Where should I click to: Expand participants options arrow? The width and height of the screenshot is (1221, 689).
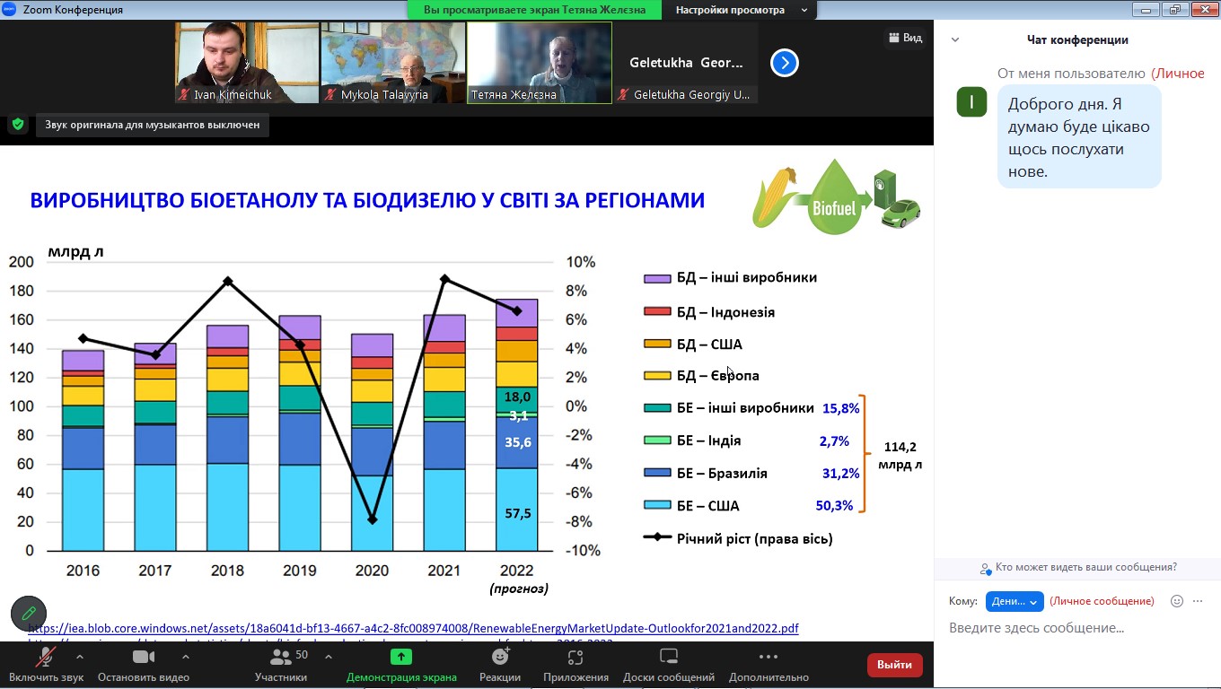328,657
